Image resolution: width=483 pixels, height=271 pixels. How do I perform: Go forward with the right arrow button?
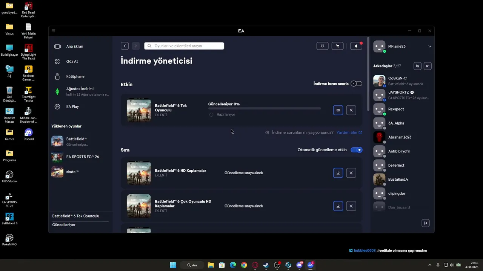(136, 46)
